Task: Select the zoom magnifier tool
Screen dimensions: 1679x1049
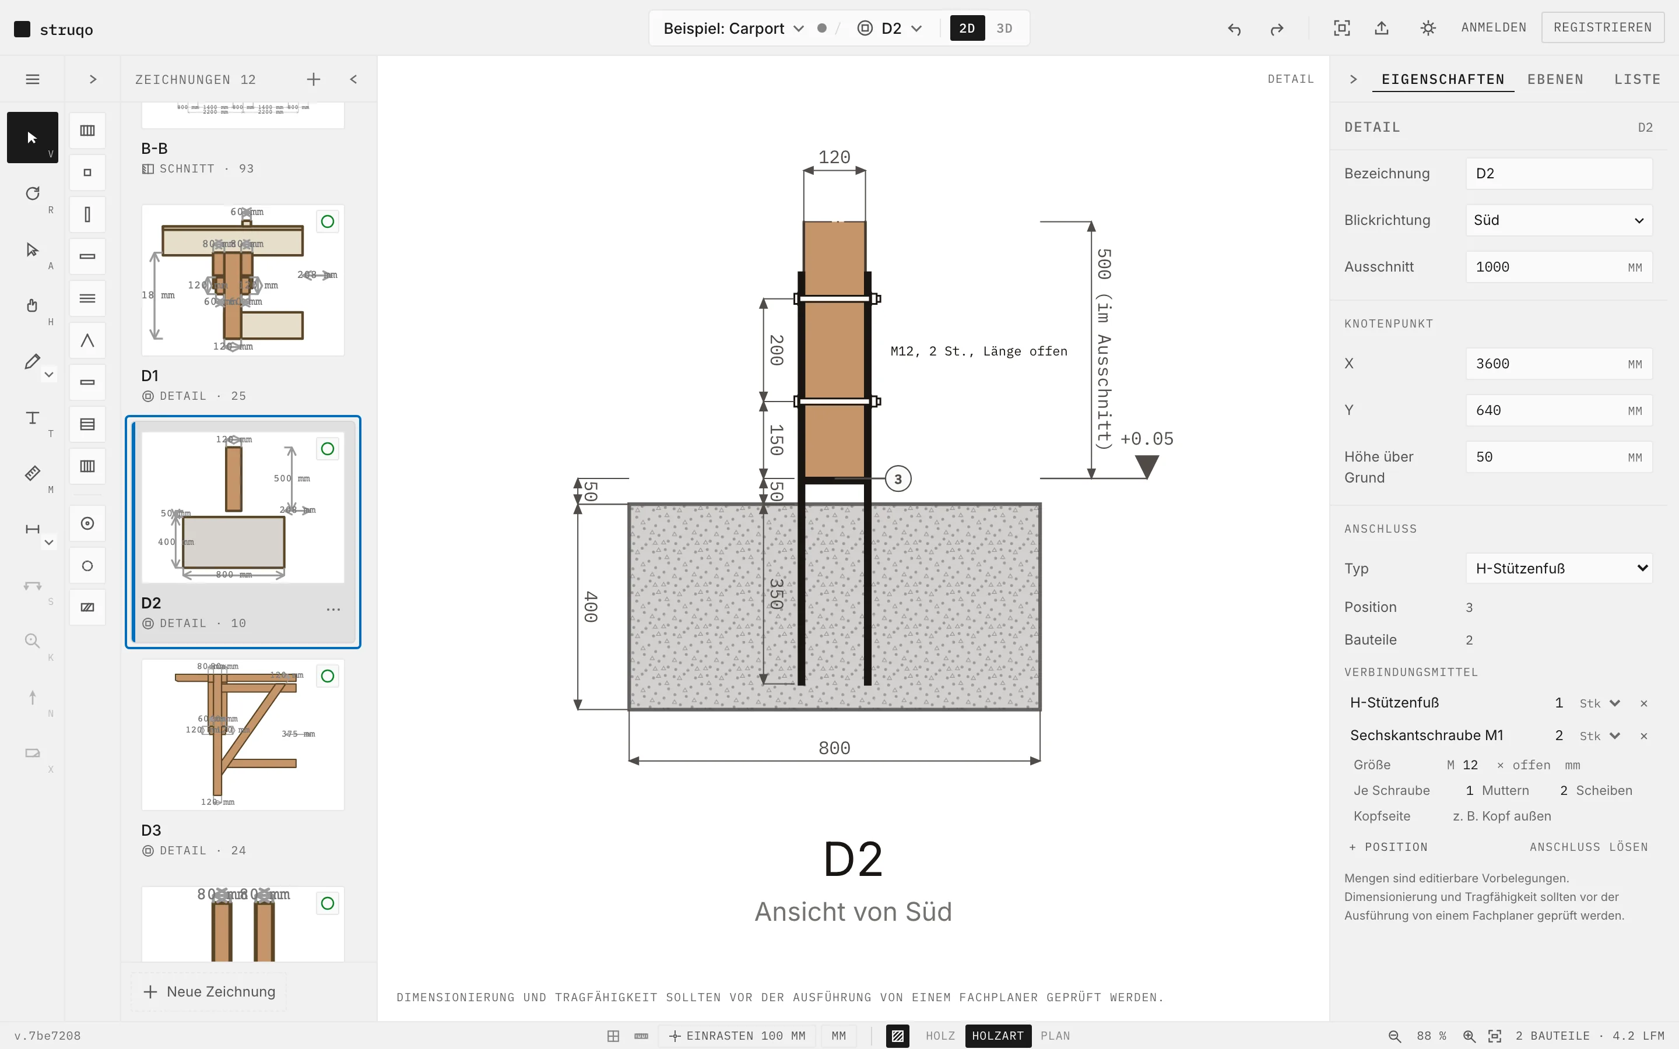Action: [32, 641]
